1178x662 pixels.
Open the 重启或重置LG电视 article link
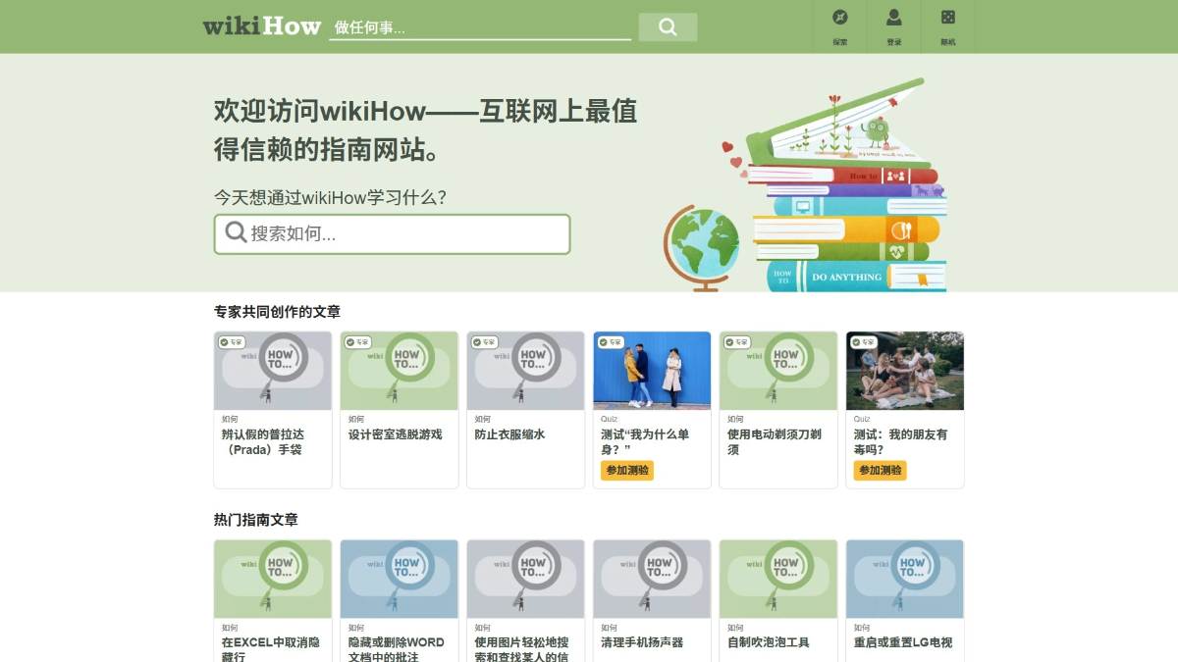[x=904, y=640]
